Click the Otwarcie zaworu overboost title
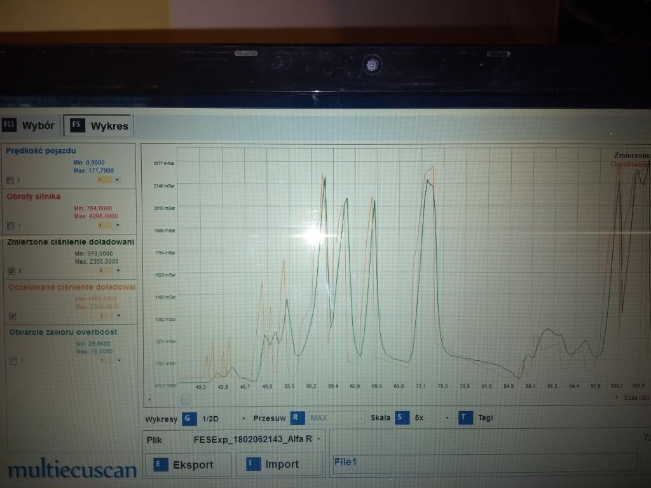 63,332
